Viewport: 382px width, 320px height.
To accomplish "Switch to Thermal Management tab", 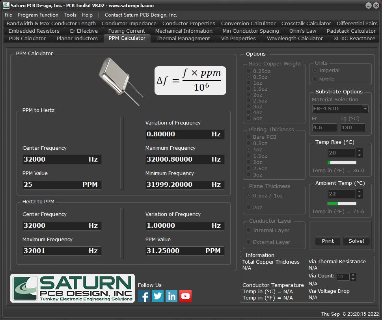I will click(183, 39).
